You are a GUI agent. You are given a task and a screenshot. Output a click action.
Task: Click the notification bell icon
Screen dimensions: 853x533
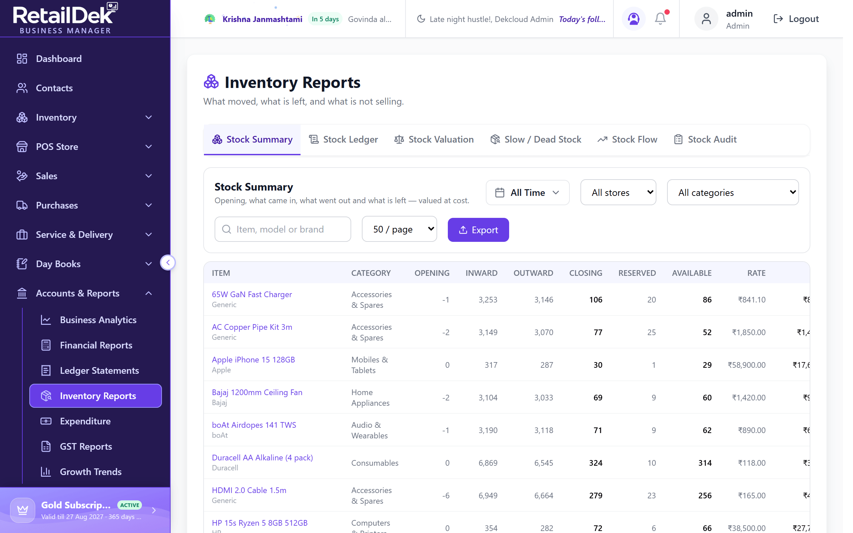coord(660,19)
